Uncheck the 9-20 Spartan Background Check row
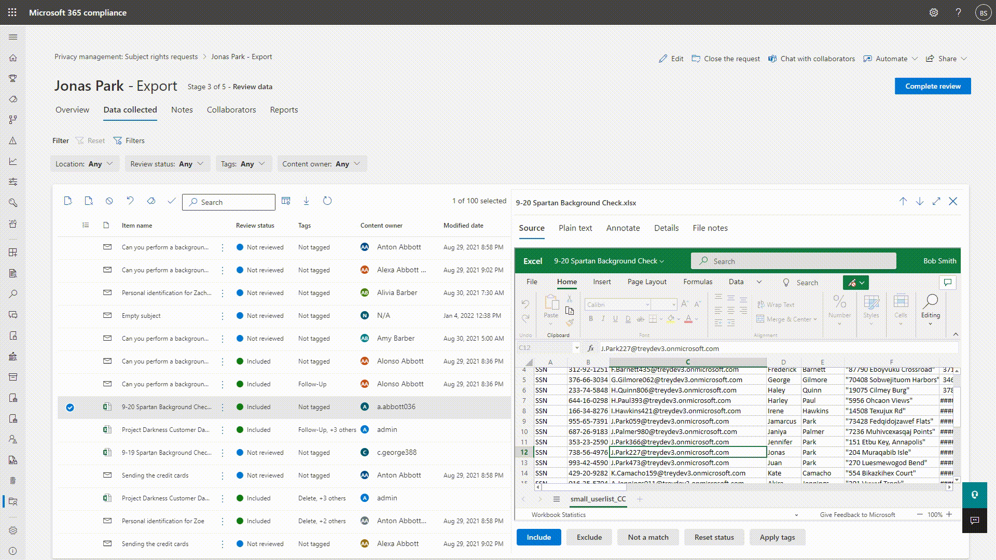 pyautogui.click(x=71, y=408)
